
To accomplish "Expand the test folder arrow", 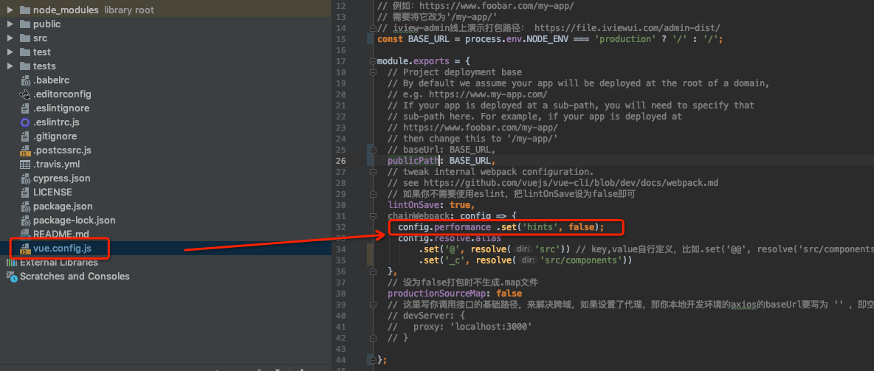I will [10, 52].
